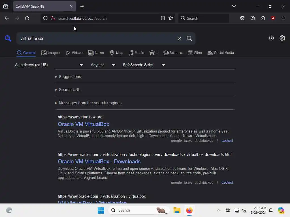
Task: Reload the current page
Action: tap(27, 18)
